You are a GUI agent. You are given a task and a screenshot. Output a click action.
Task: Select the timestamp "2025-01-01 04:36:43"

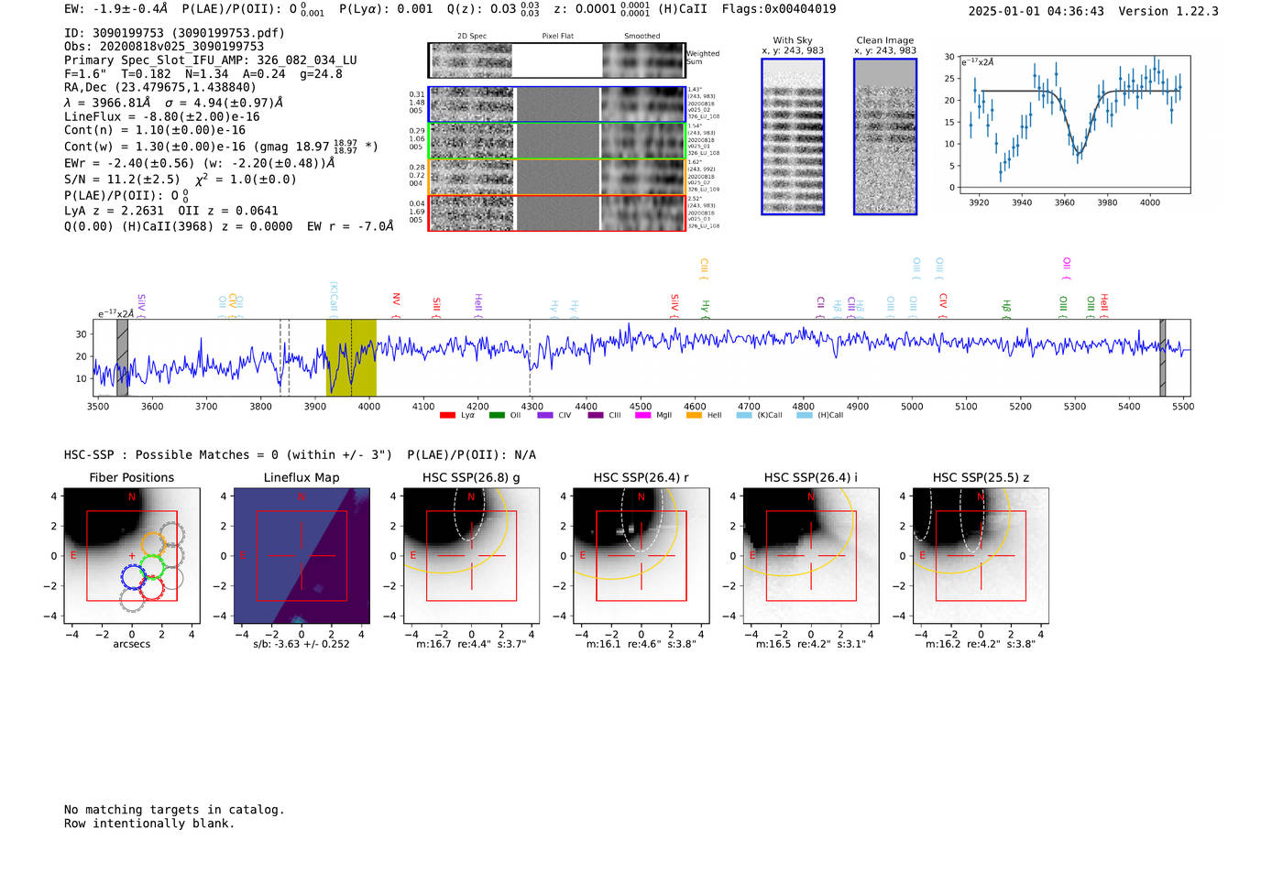(1036, 12)
